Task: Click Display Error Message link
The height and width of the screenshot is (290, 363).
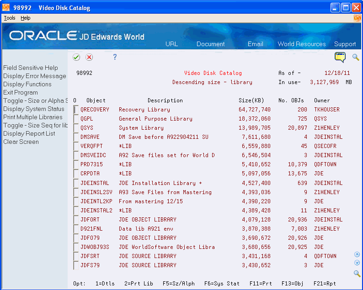Action: click(x=35, y=76)
